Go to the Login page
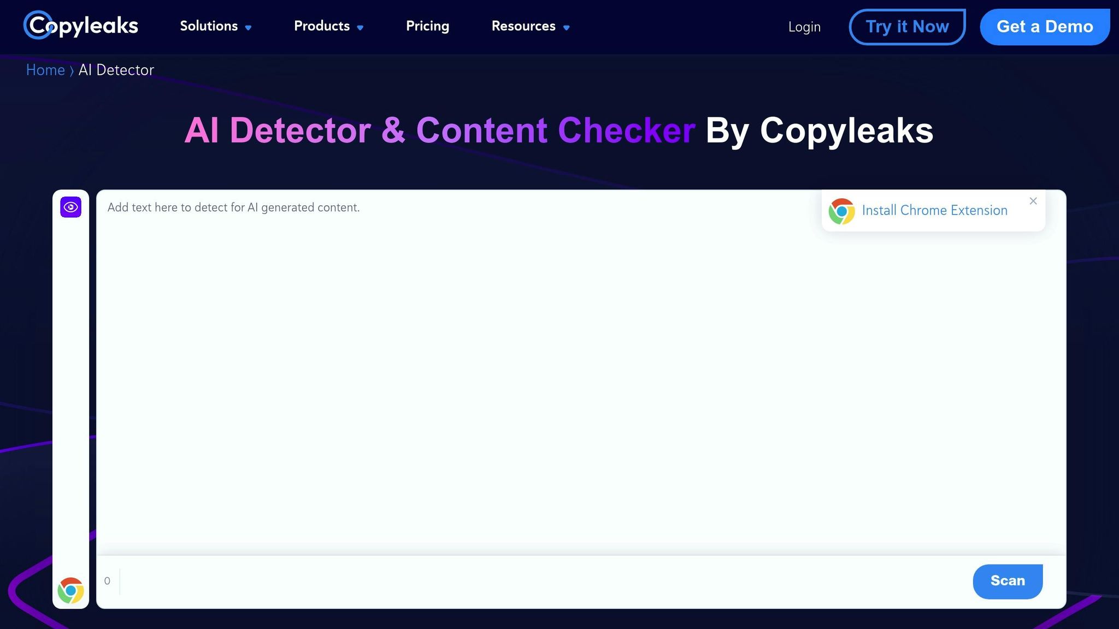 click(x=804, y=27)
